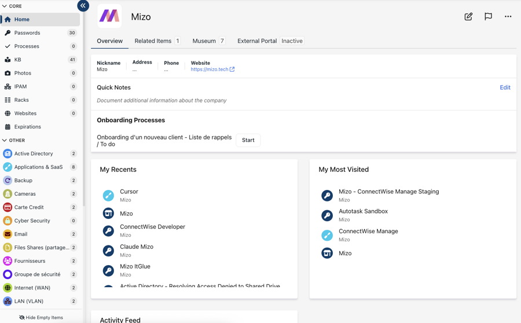Click the Photos camera icon
The height and width of the screenshot is (323, 521).
8,73
